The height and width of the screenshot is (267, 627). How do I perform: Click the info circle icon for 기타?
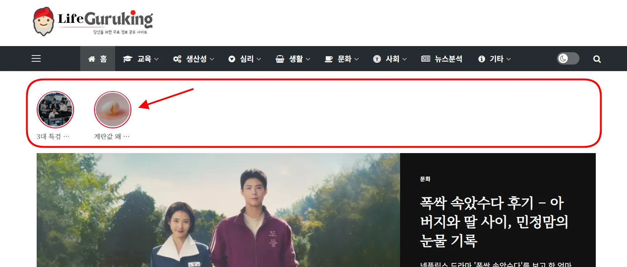pyautogui.click(x=481, y=59)
